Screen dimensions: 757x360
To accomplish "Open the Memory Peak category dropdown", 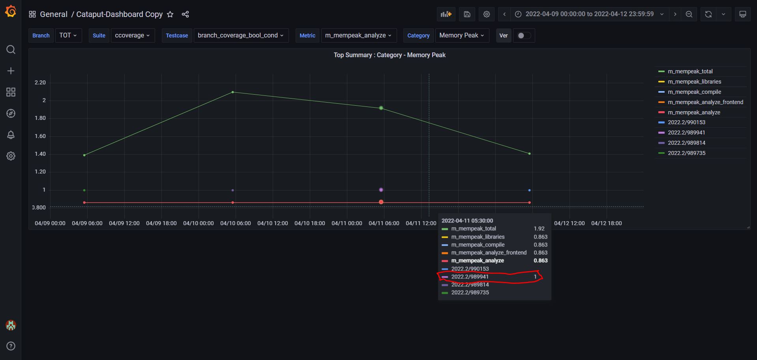I will click(x=461, y=35).
